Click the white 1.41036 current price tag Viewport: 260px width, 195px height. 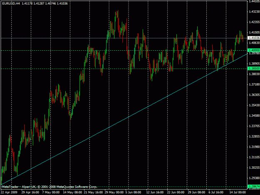tap(254, 38)
